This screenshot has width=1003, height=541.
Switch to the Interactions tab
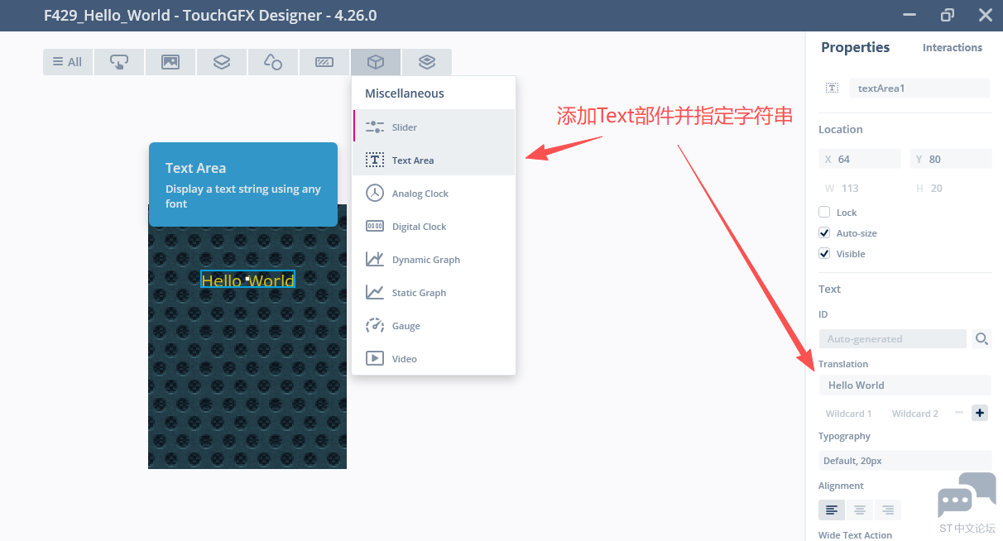[953, 48]
